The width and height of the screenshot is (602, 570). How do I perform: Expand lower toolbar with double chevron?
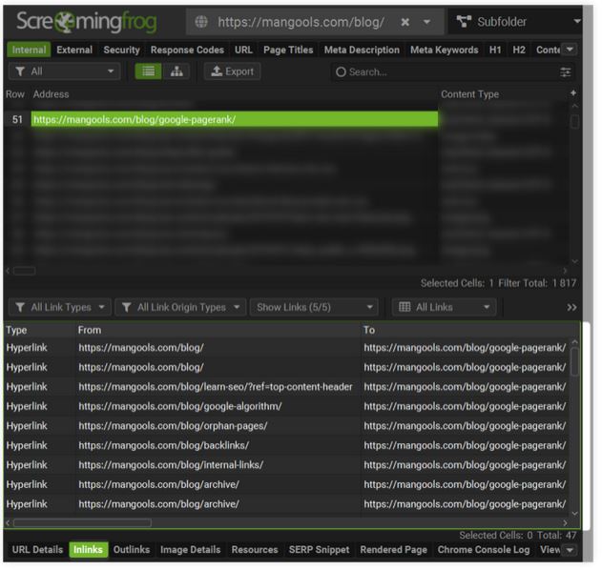(571, 308)
